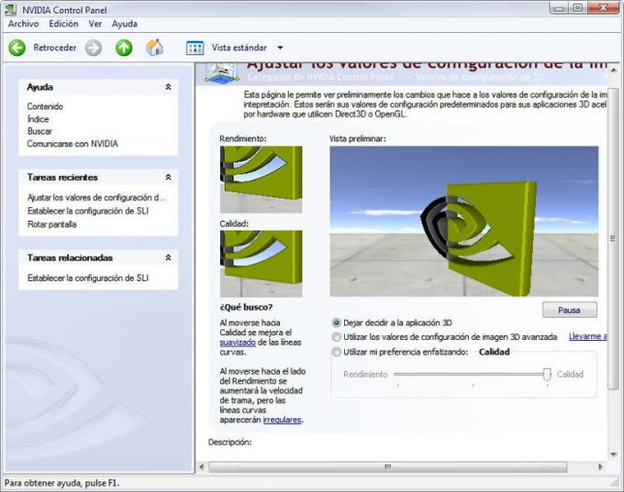Select Dejar decidir a la aplicación 3D
This screenshot has height=492, width=624.
click(x=337, y=323)
